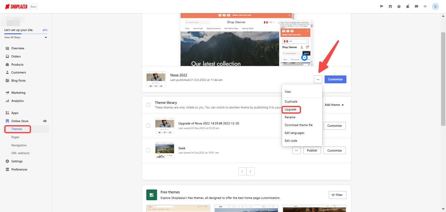The image size is (446, 212).
Task: Select Rename from the context menu
Action: [302, 117]
